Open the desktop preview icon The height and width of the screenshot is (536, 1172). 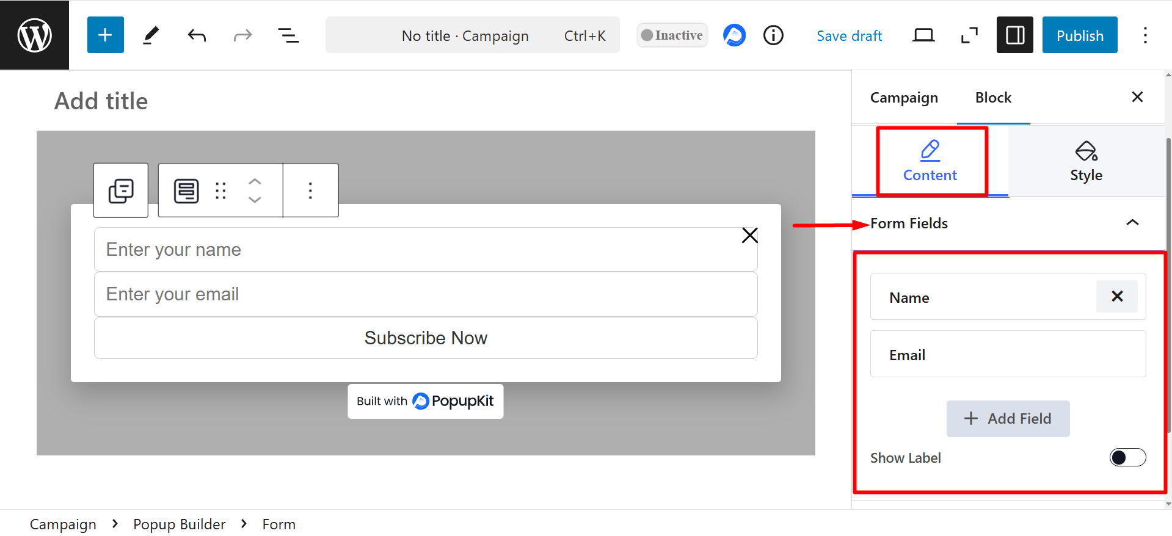[x=923, y=35]
